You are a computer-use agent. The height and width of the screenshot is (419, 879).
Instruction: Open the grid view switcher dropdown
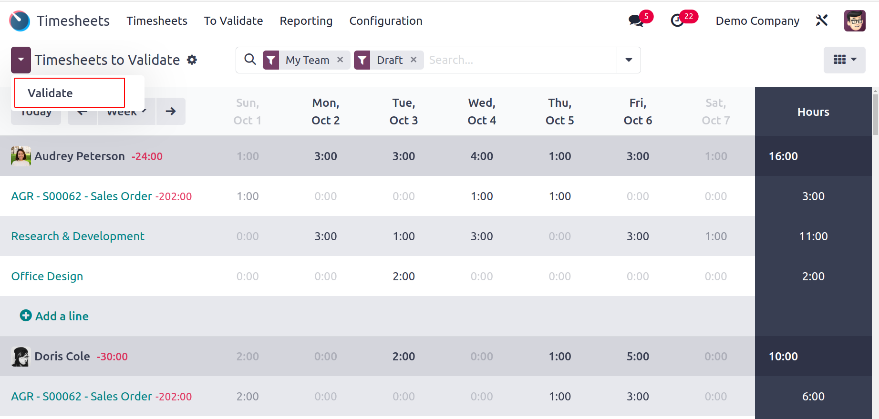844,60
